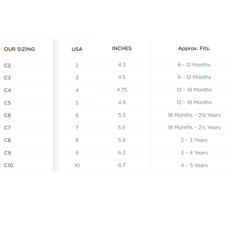Click the 2 – 3 Years cell
Image resolution: width=227 pixels, height=227 pixels.
point(194,140)
